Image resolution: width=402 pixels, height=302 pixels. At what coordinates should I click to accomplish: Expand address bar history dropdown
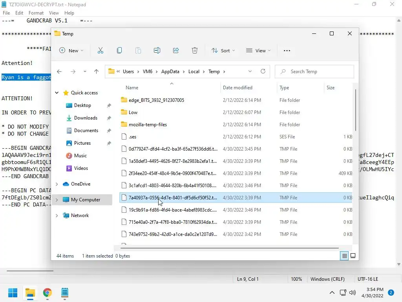[250, 72]
